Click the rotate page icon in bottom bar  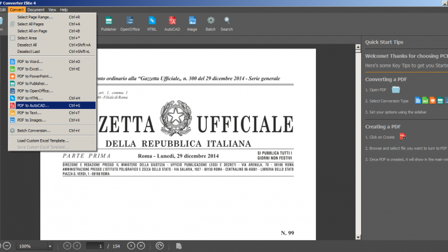pyautogui.click(x=159, y=246)
